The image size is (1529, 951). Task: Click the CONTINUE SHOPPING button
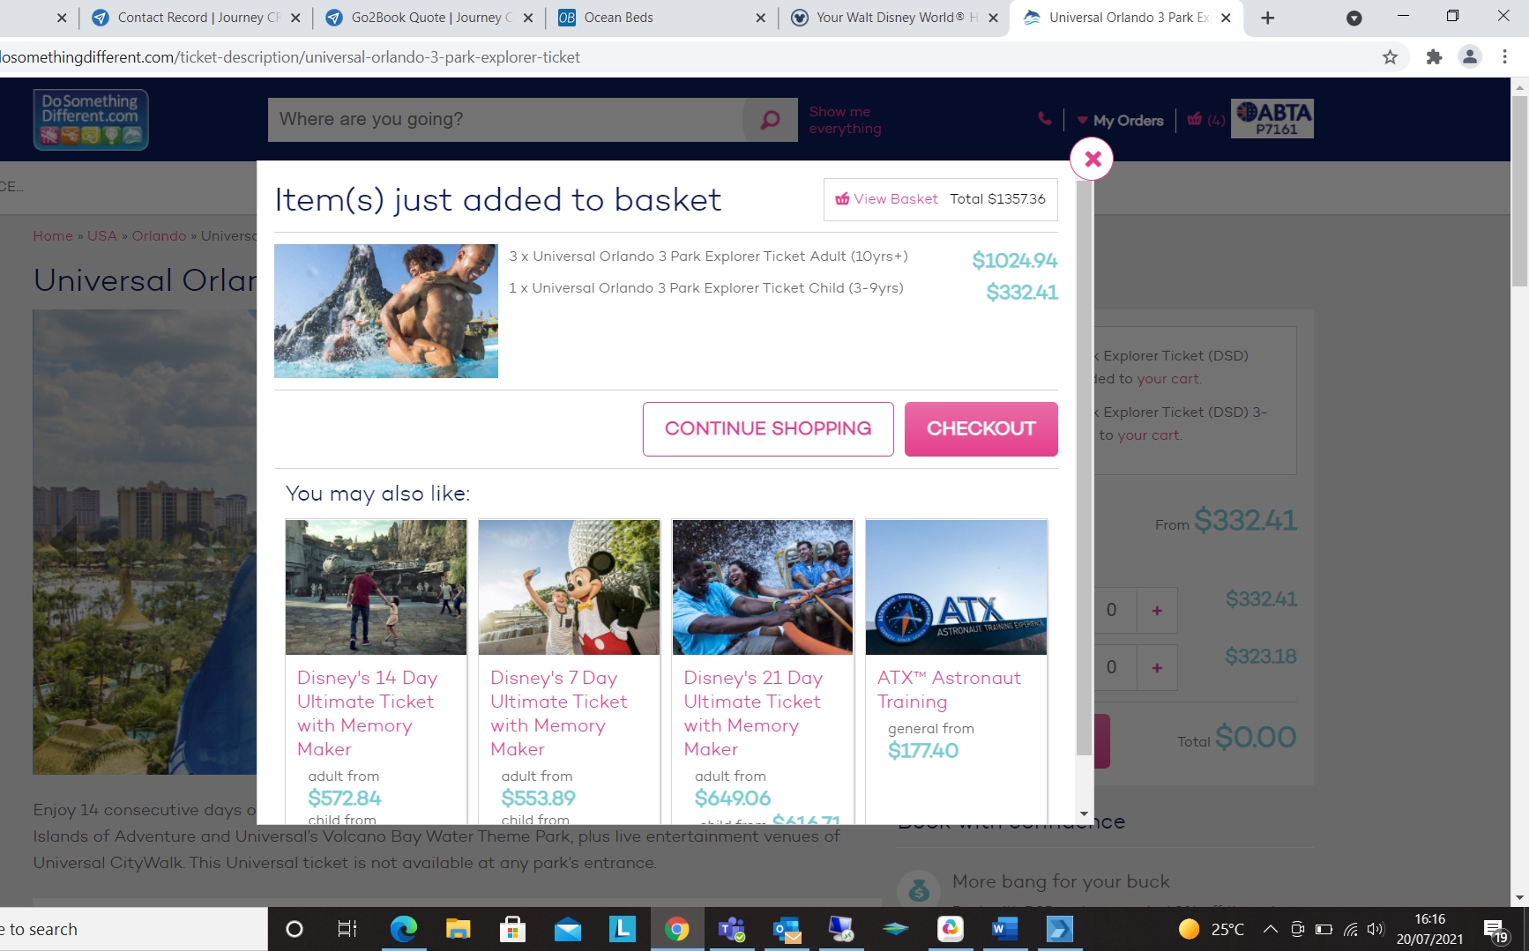[x=768, y=429]
